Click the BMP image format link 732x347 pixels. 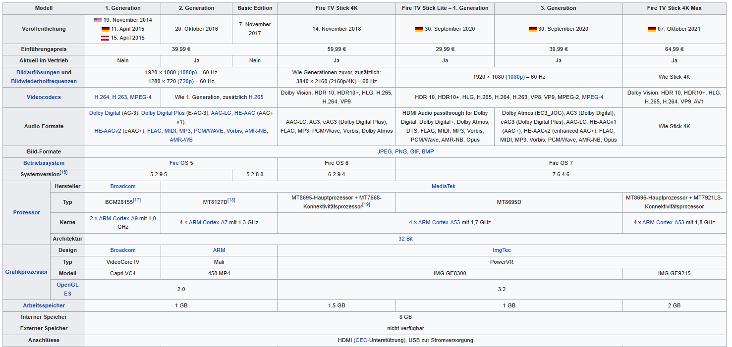pyautogui.click(x=428, y=151)
